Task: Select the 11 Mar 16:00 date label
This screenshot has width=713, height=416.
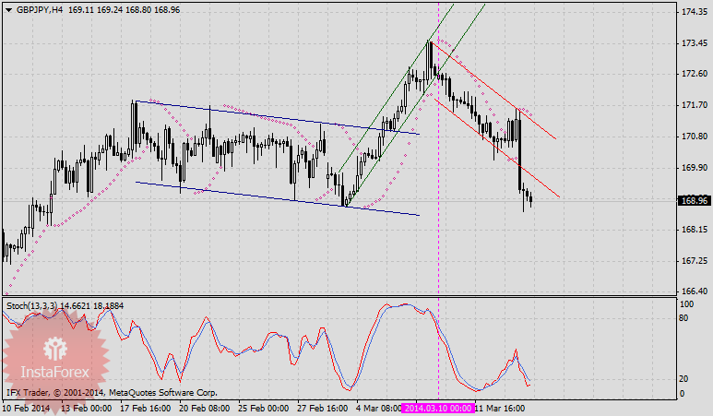Action: pyautogui.click(x=504, y=408)
